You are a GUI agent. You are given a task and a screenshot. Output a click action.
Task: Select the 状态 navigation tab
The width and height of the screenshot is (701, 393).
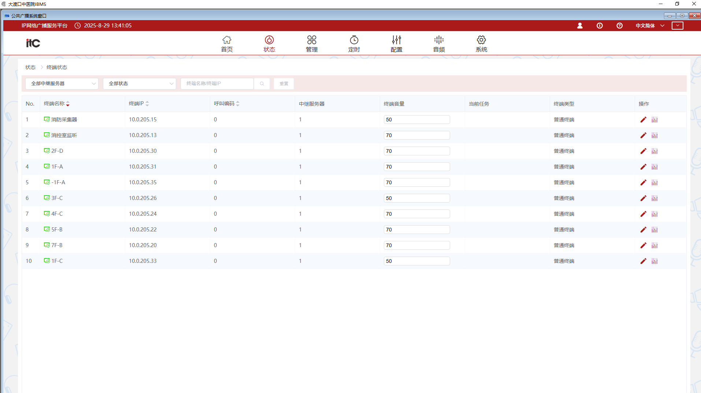click(x=269, y=44)
